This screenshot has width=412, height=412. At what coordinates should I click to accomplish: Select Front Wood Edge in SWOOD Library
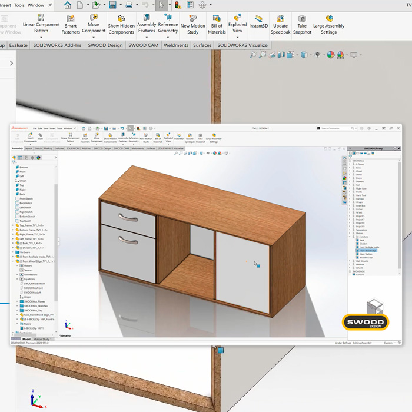[368, 251]
